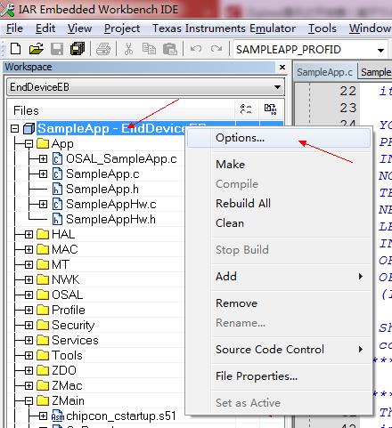Click the IAR Embedded Workbench title bar icon
392x428 pixels.
tap(8, 10)
